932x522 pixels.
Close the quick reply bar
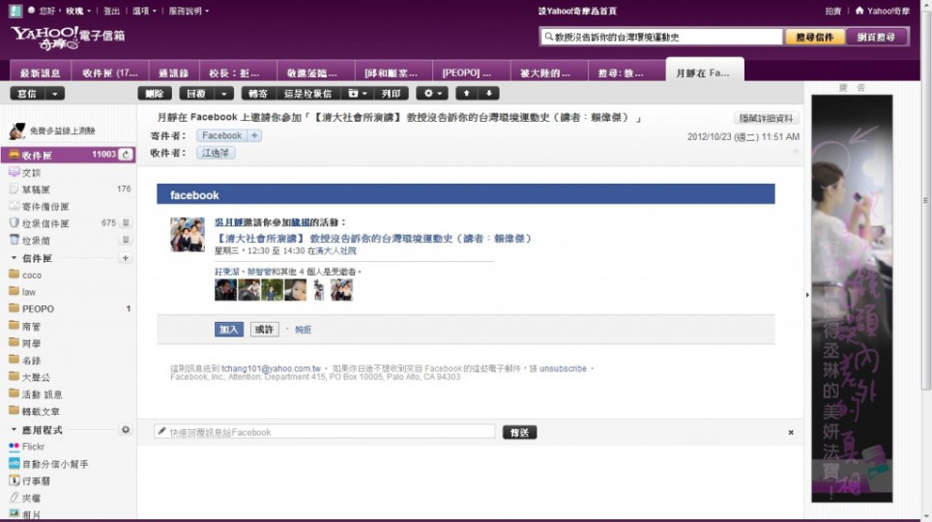pos(790,432)
